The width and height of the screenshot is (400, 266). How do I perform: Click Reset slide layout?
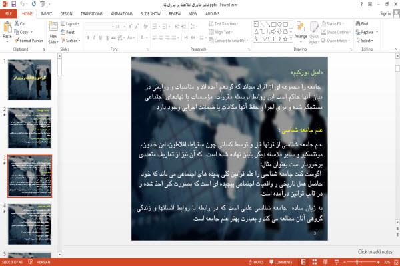[68, 32]
